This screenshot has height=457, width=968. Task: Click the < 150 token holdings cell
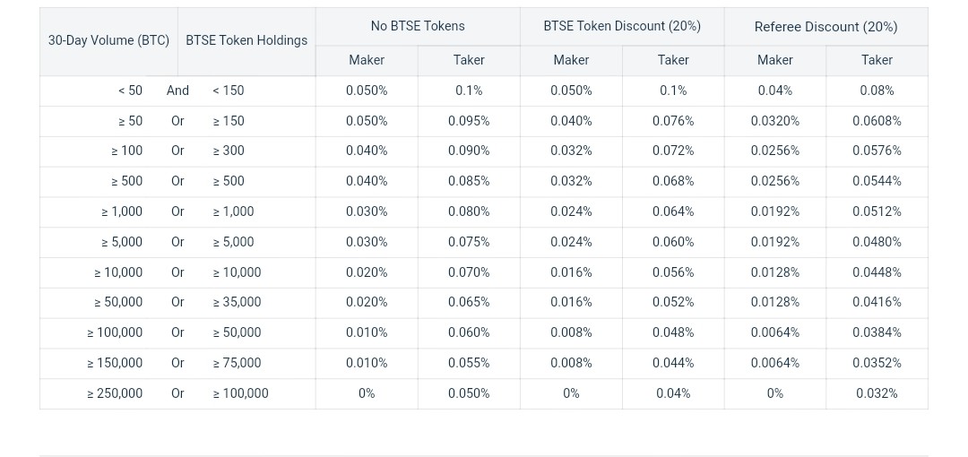228,91
